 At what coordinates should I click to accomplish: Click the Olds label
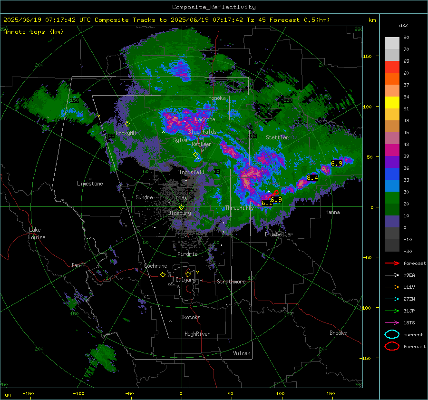click(181, 198)
